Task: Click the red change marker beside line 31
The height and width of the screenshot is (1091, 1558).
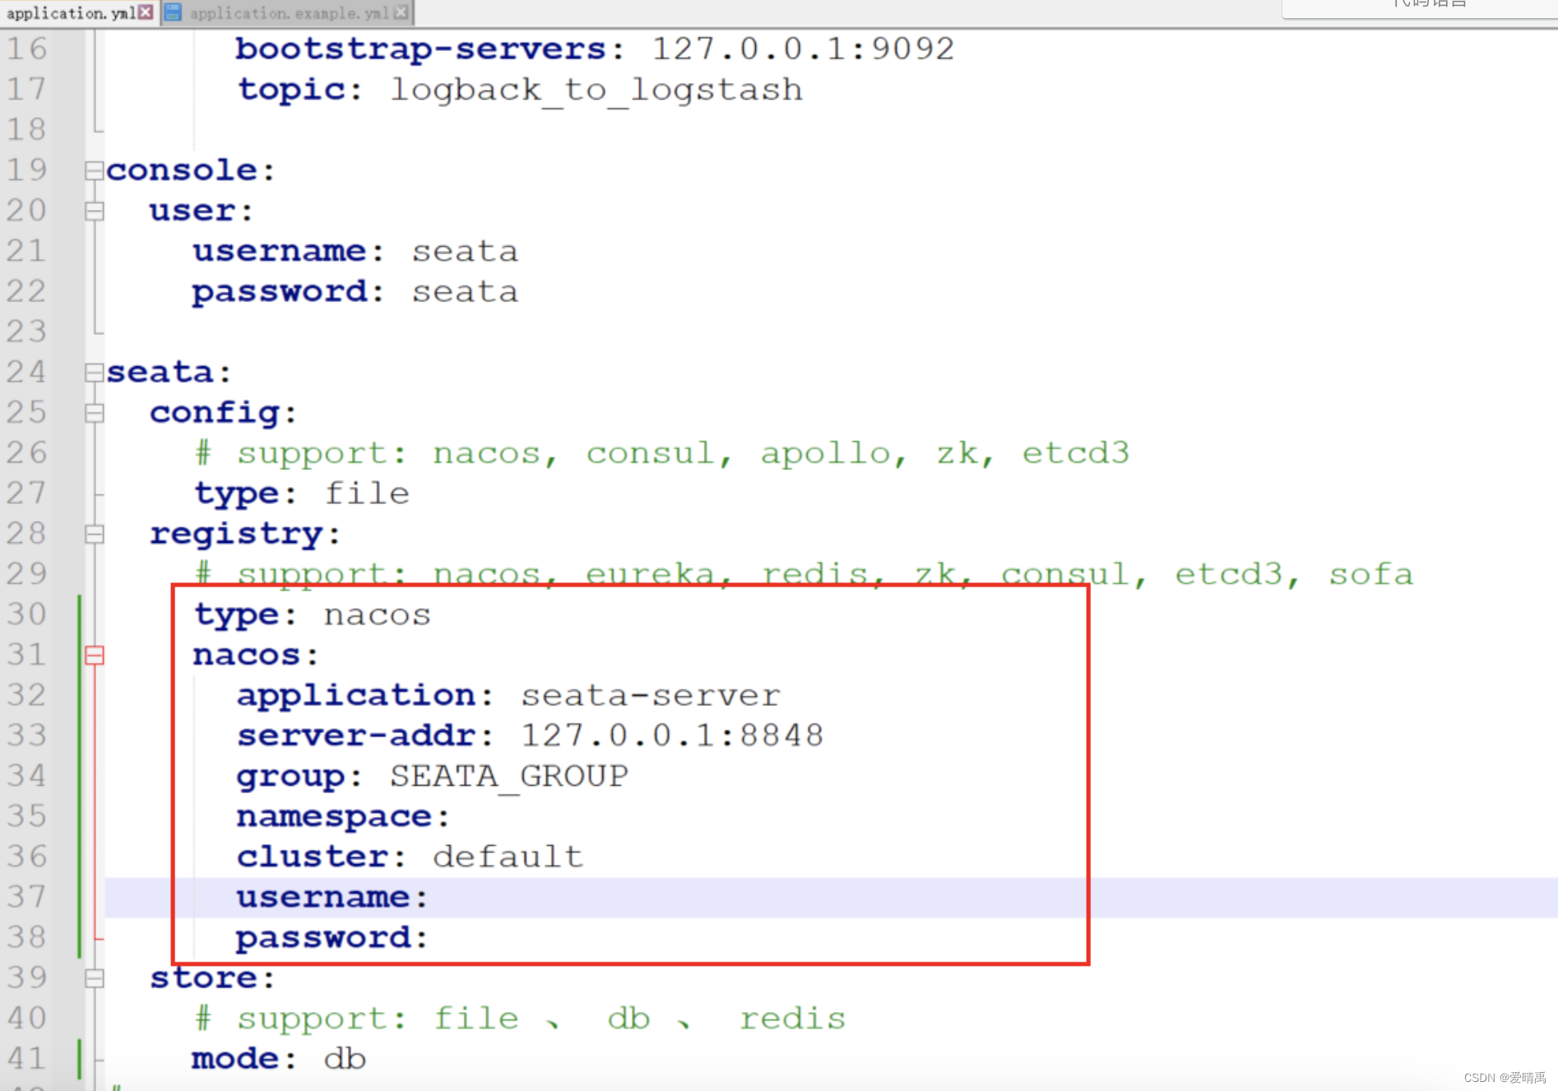Action: [x=95, y=656]
